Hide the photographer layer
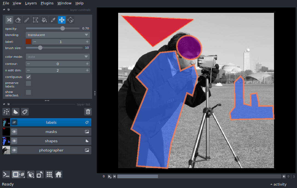 click(14, 150)
